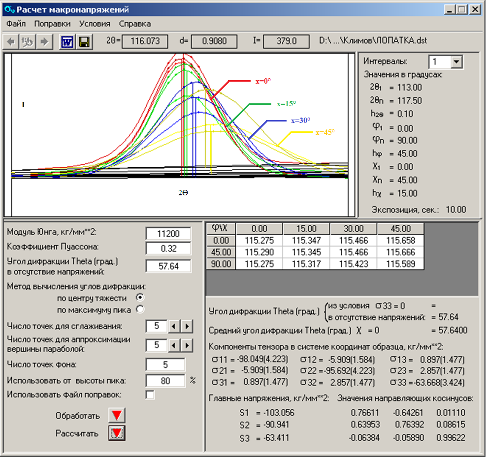Screen dimensions: 486x457
Task: Open the Интервалы dropdown list
Action: tap(457, 62)
